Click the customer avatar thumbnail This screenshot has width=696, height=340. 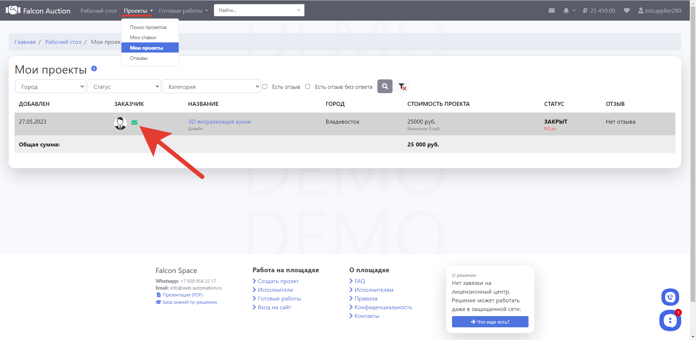[120, 123]
